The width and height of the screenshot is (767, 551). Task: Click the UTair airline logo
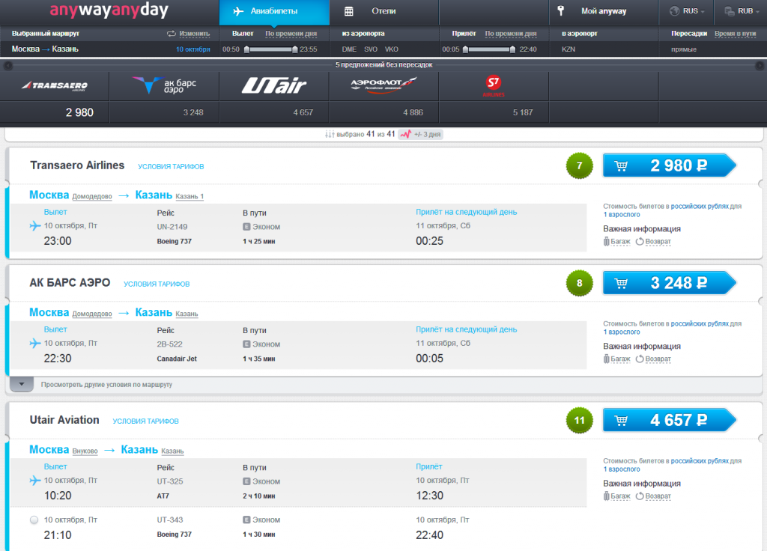273,86
